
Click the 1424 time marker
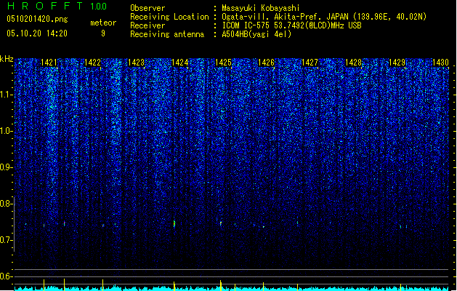179,63
